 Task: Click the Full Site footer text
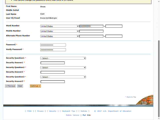click(x=87, y=115)
